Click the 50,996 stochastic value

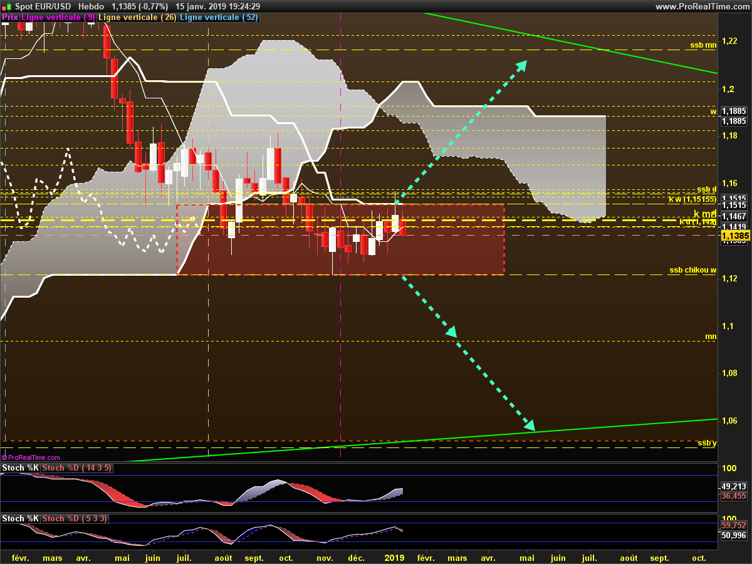click(734, 536)
